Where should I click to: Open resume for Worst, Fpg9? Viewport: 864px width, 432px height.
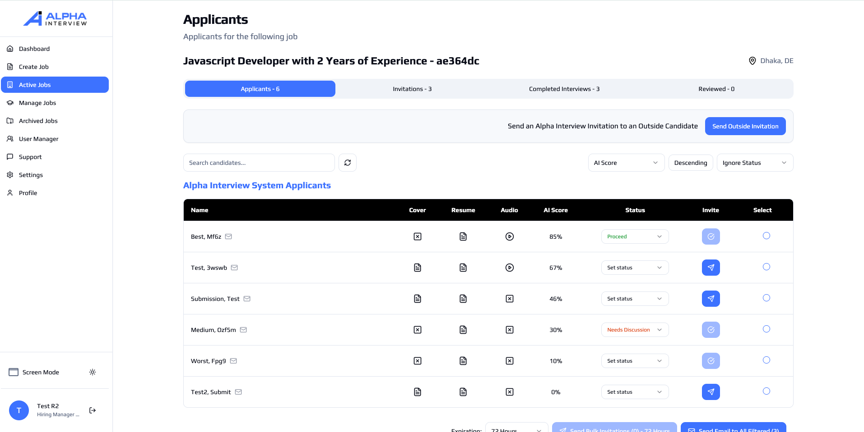[x=463, y=361]
